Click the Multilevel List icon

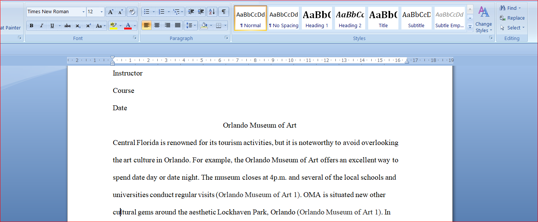coord(176,12)
